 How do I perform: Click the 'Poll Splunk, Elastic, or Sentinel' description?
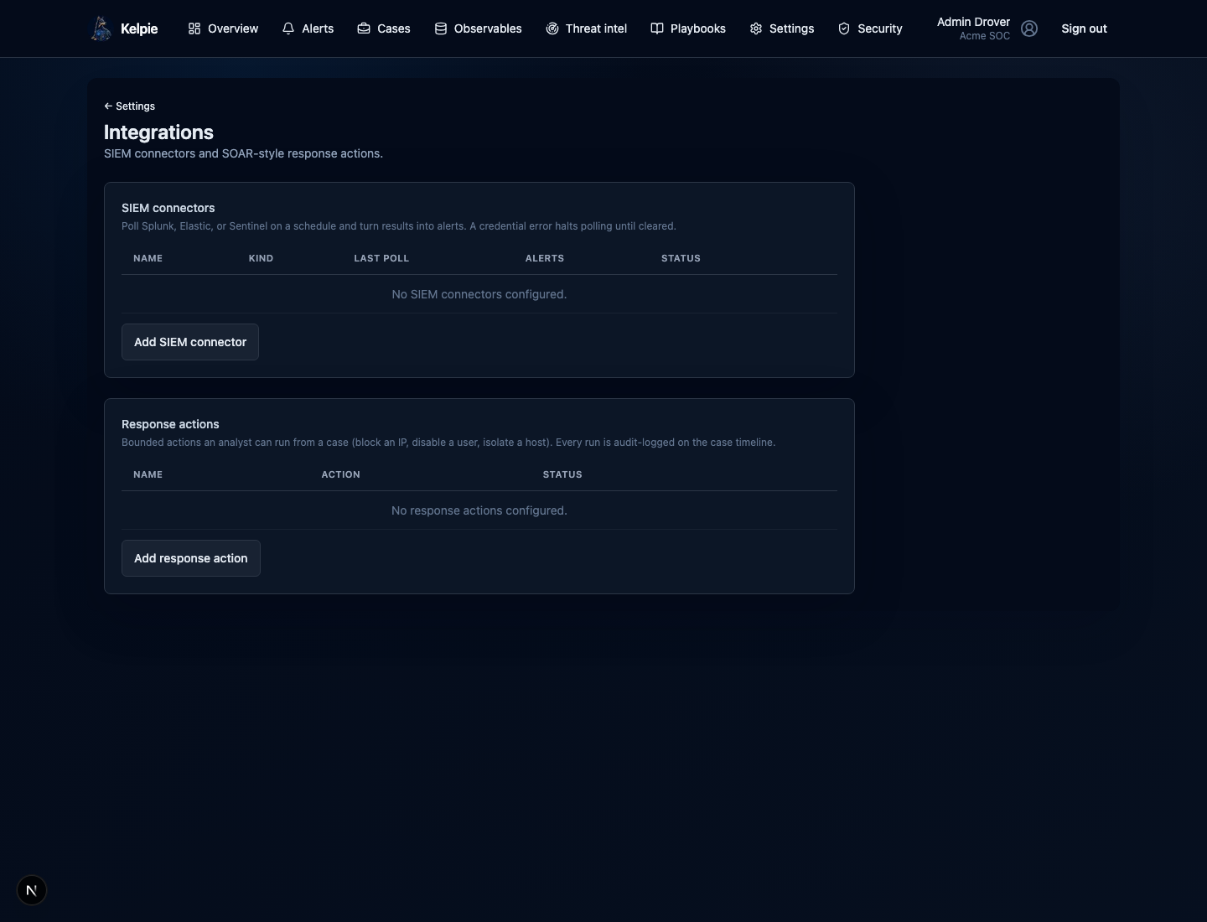[x=399, y=226]
